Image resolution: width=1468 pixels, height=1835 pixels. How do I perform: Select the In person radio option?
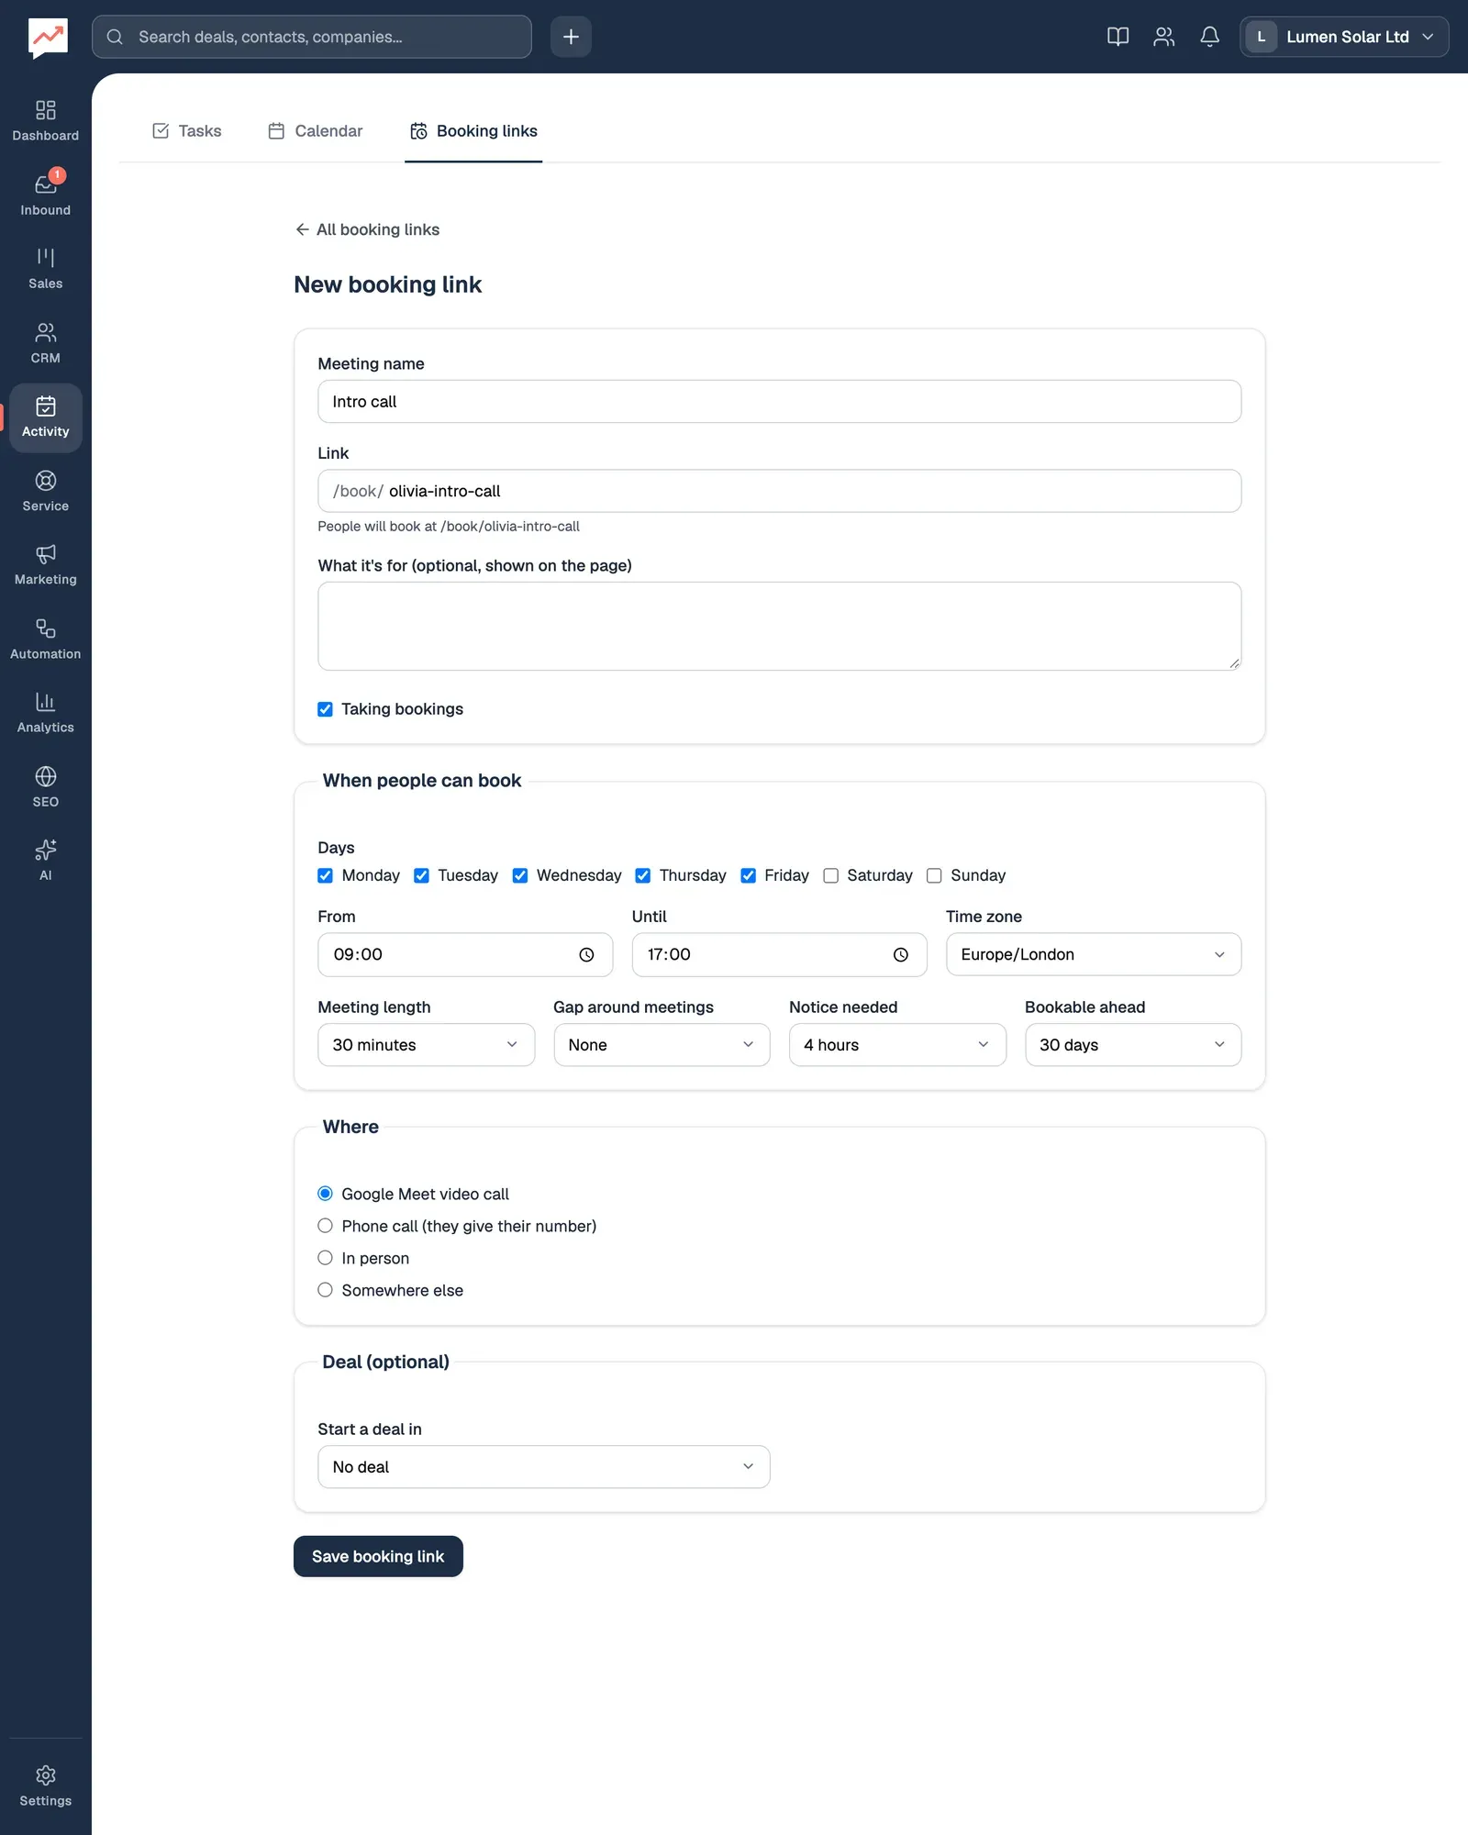(x=325, y=1258)
